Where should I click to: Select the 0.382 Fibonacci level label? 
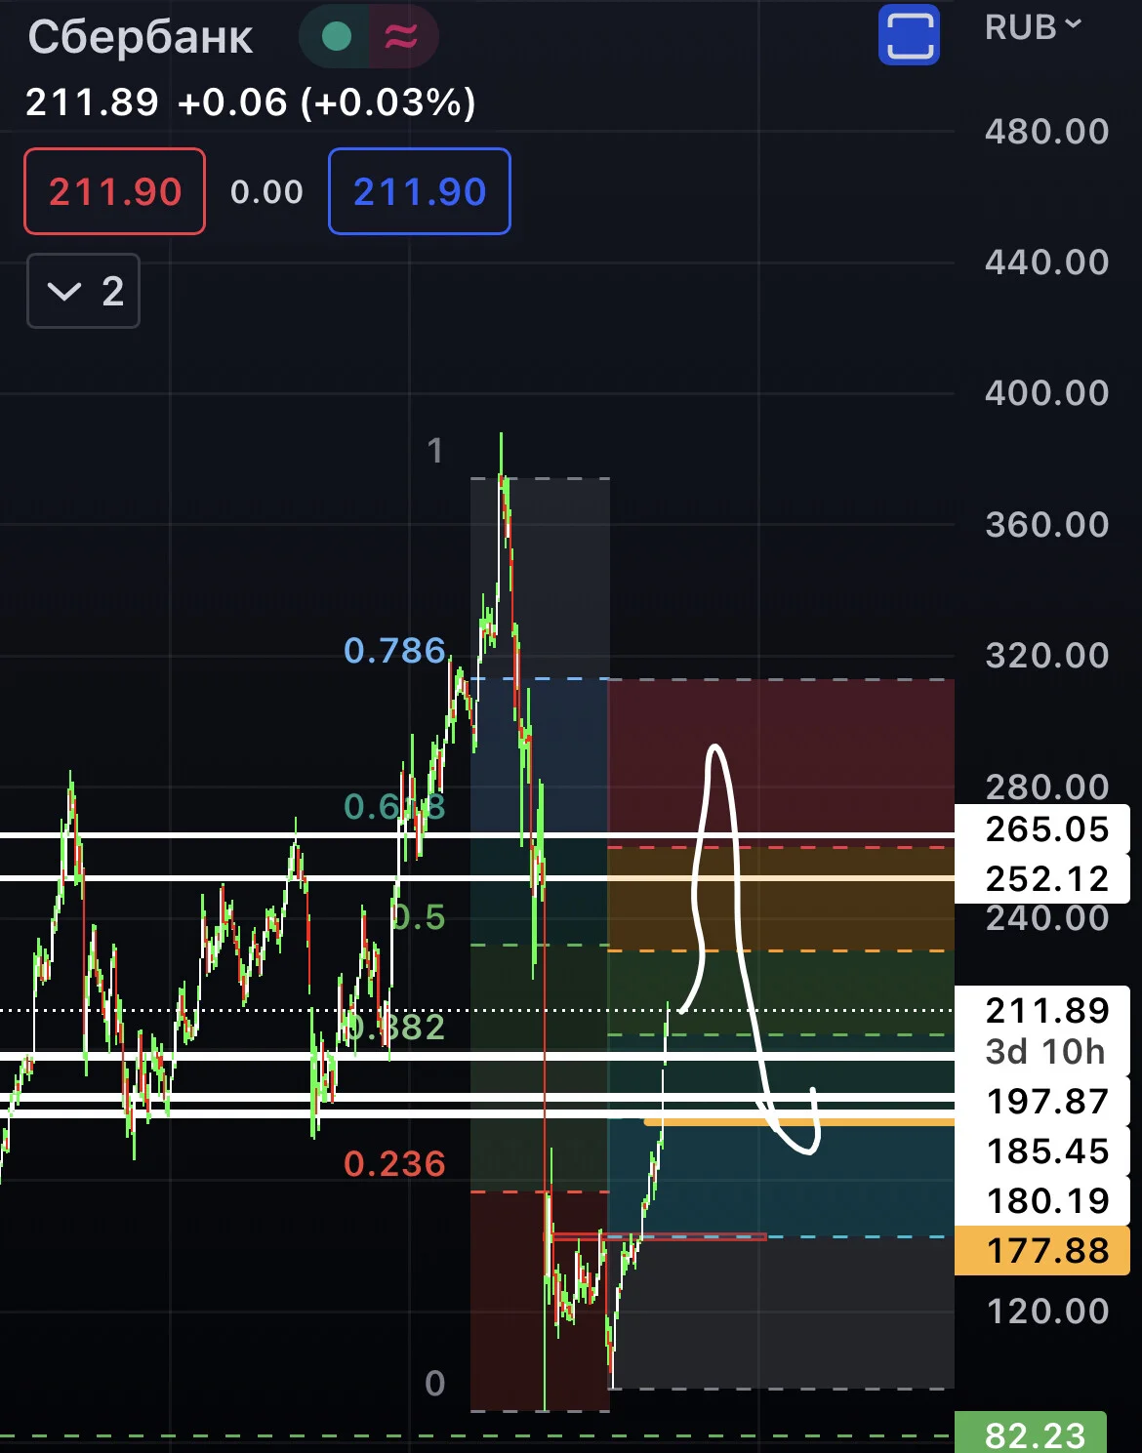pos(395,1027)
